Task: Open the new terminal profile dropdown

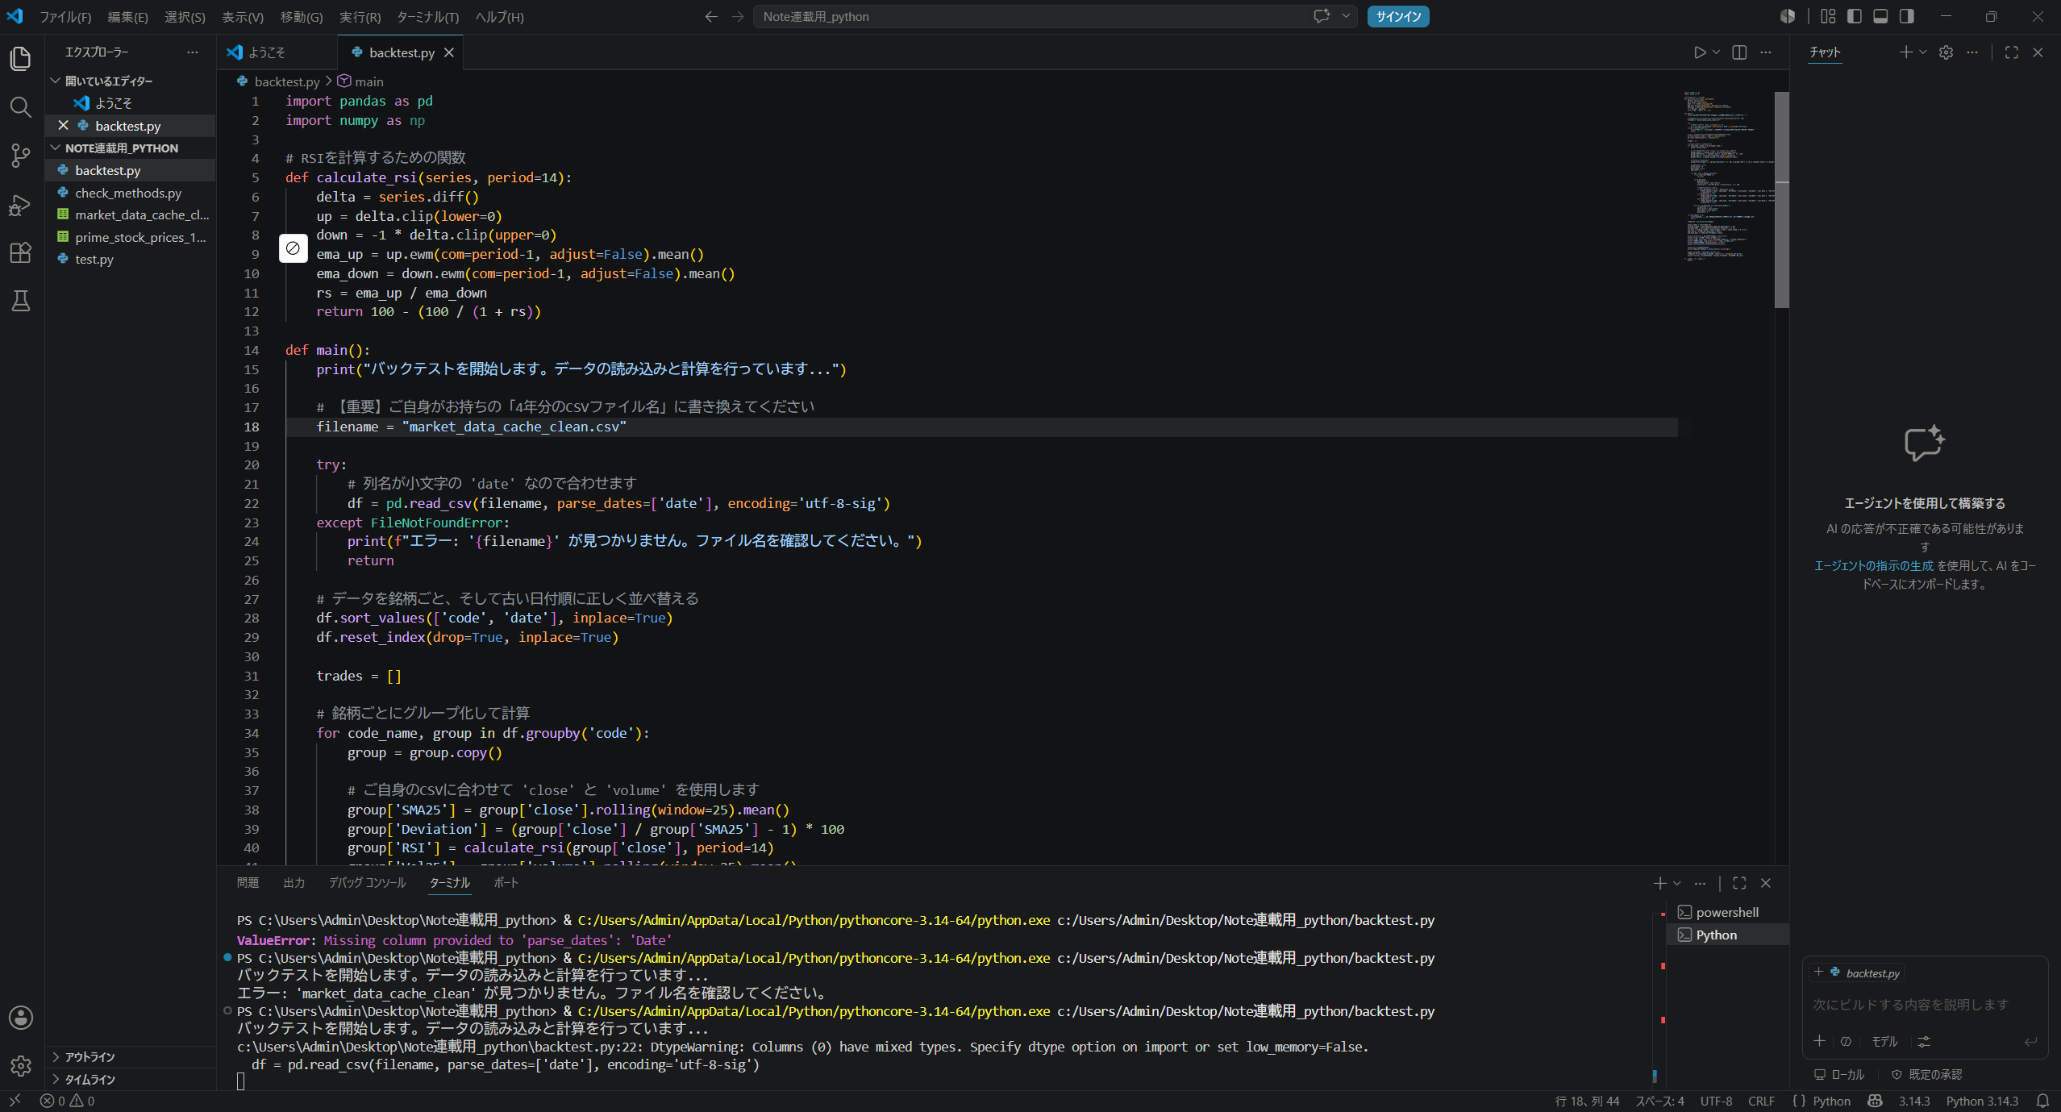Action: 1677,883
